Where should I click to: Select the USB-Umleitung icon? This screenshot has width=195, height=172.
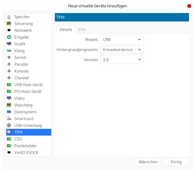click(9, 126)
